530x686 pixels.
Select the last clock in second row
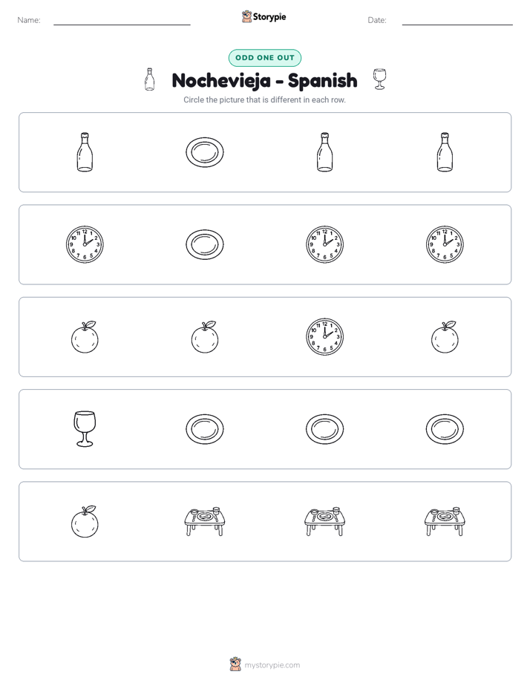tap(445, 244)
